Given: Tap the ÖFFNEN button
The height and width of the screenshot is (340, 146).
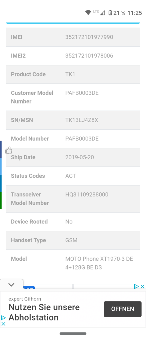Looking at the screenshot, I should pyautogui.click(x=123, y=309).
